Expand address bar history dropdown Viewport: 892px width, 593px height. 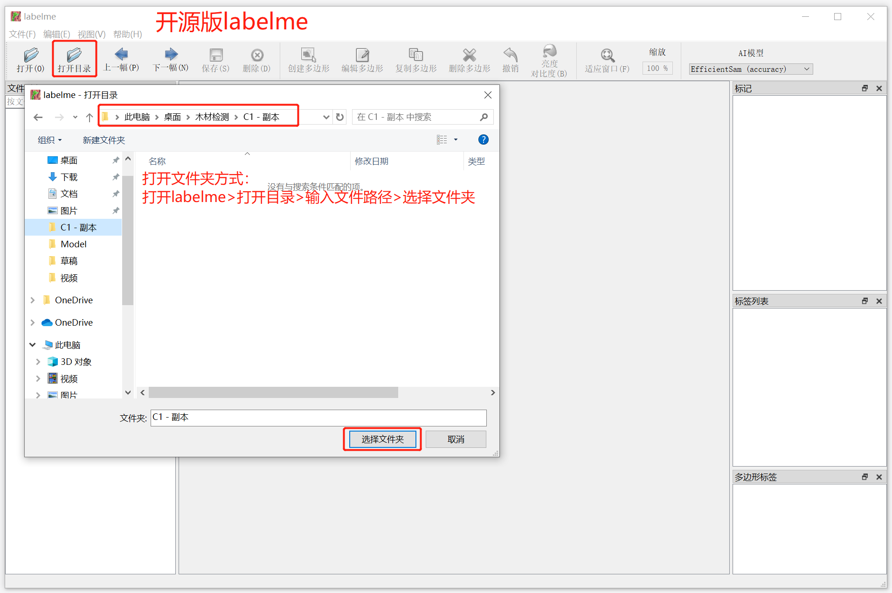coord(326,117)
